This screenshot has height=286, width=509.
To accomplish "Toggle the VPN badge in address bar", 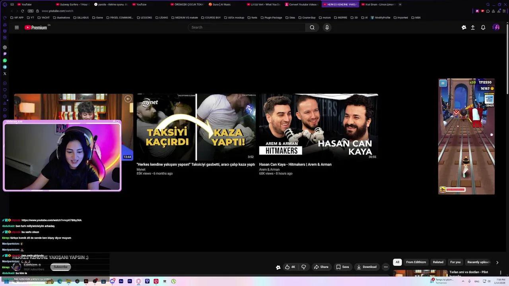I will (31, 11).
